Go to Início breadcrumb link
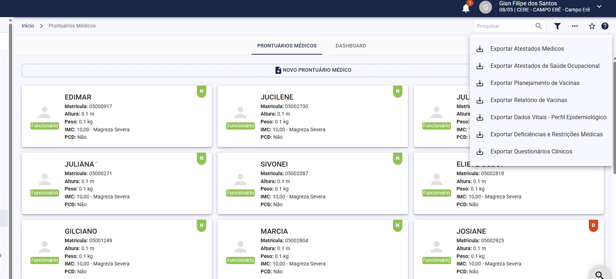The image size is (616, 279). coord(28,26)
